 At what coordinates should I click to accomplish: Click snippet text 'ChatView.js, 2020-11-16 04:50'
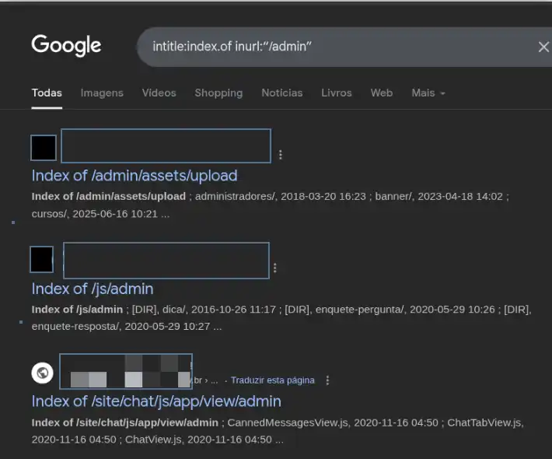pos(198,440)
